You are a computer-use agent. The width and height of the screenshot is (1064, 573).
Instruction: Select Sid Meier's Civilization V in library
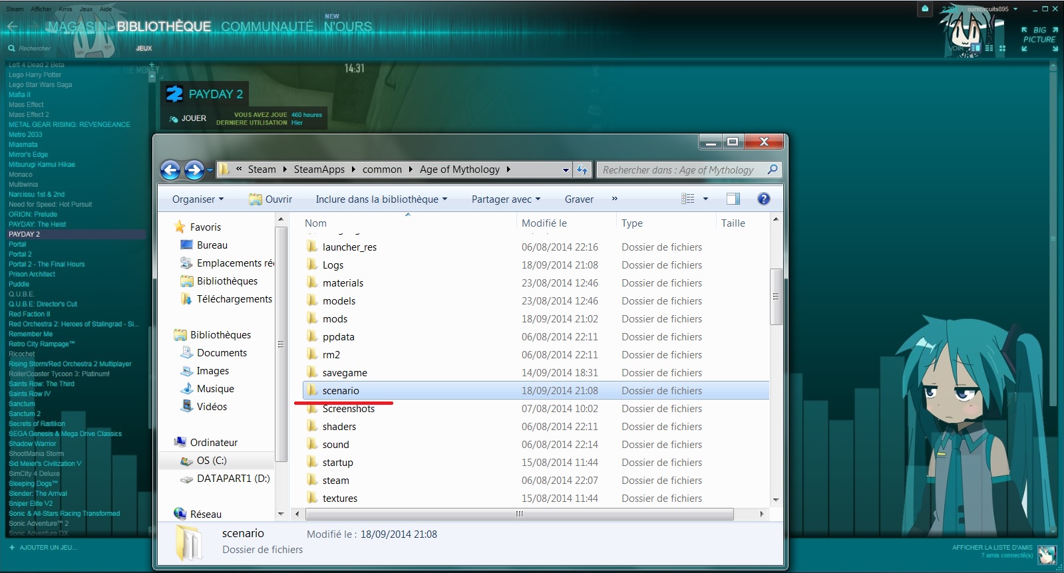point(45,463)
